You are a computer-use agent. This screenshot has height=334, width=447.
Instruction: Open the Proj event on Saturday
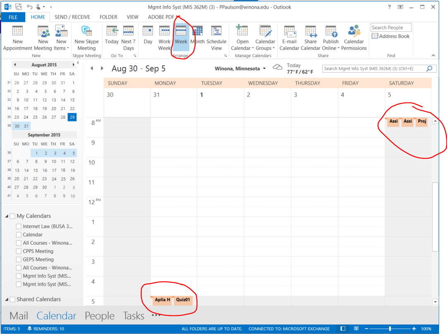pos(422,122)
